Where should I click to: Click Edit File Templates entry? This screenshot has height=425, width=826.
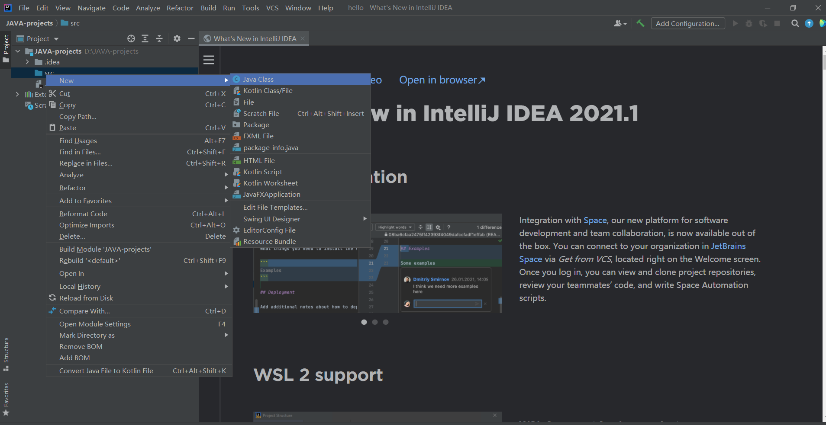point(300,207)
